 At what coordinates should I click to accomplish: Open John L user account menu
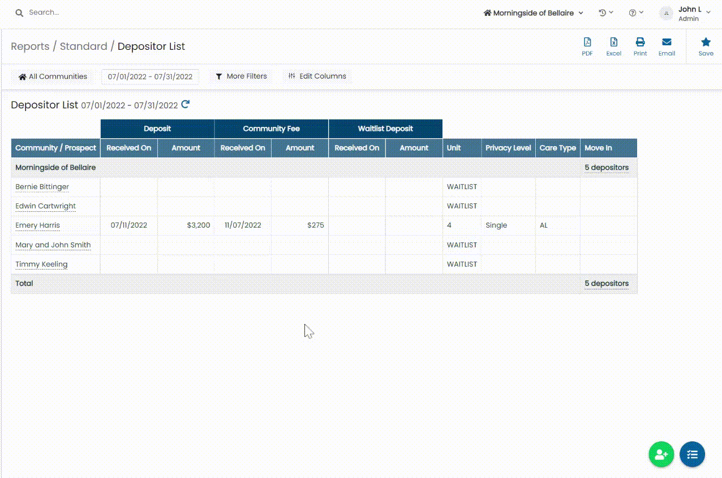tap(685, 14)
